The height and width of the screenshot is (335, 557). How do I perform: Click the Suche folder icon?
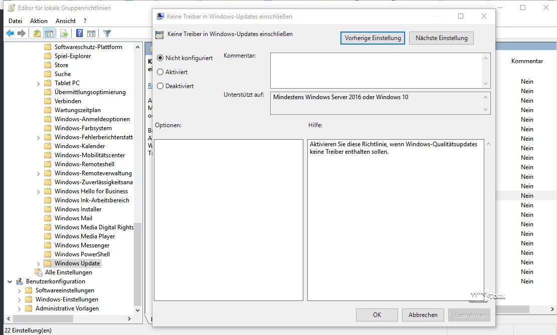48,74
